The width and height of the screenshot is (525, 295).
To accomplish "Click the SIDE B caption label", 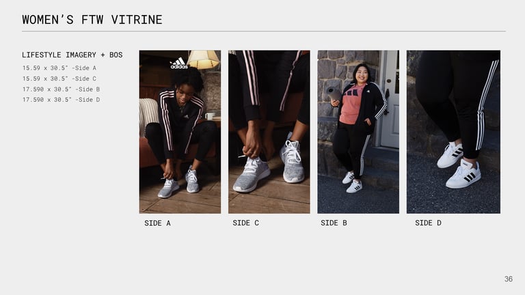I will [x=334, y=223].
